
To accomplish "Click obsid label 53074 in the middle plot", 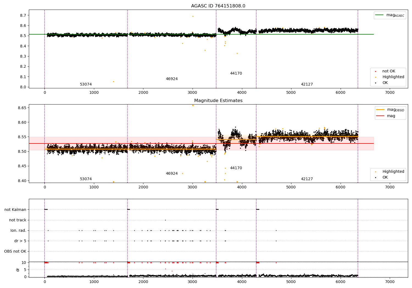I will pos(86,179).
